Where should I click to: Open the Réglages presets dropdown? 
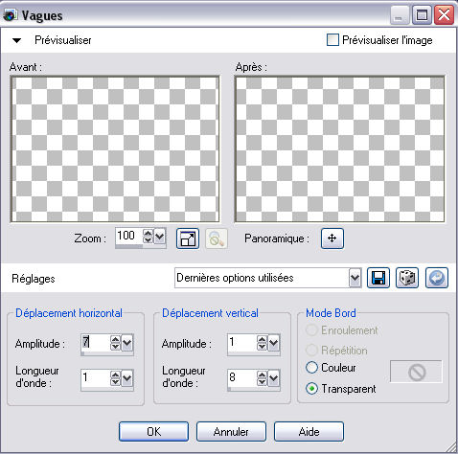pyautogui.click(x=355, y=278)
